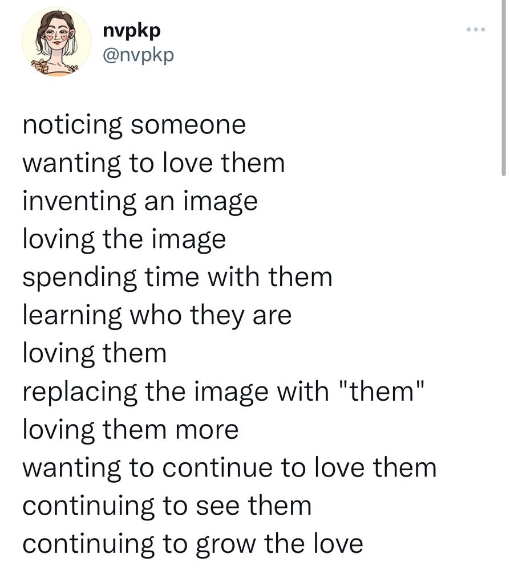The image size is (510, 570).
Task: Select the line "inventing an image"
Action: pos(140,201)
